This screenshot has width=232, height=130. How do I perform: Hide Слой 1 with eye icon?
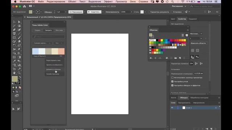pyautogui.click(x=172, y=108)
